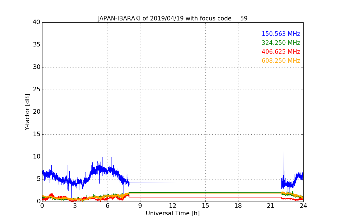Select the y-axis tick label 20
Image resolution: width=337 pixels, height=224 pixels.
point(37,112)
